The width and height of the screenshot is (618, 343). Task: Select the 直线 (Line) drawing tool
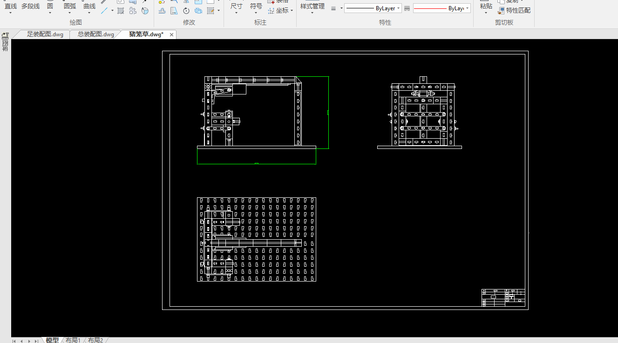click(10, 7)
